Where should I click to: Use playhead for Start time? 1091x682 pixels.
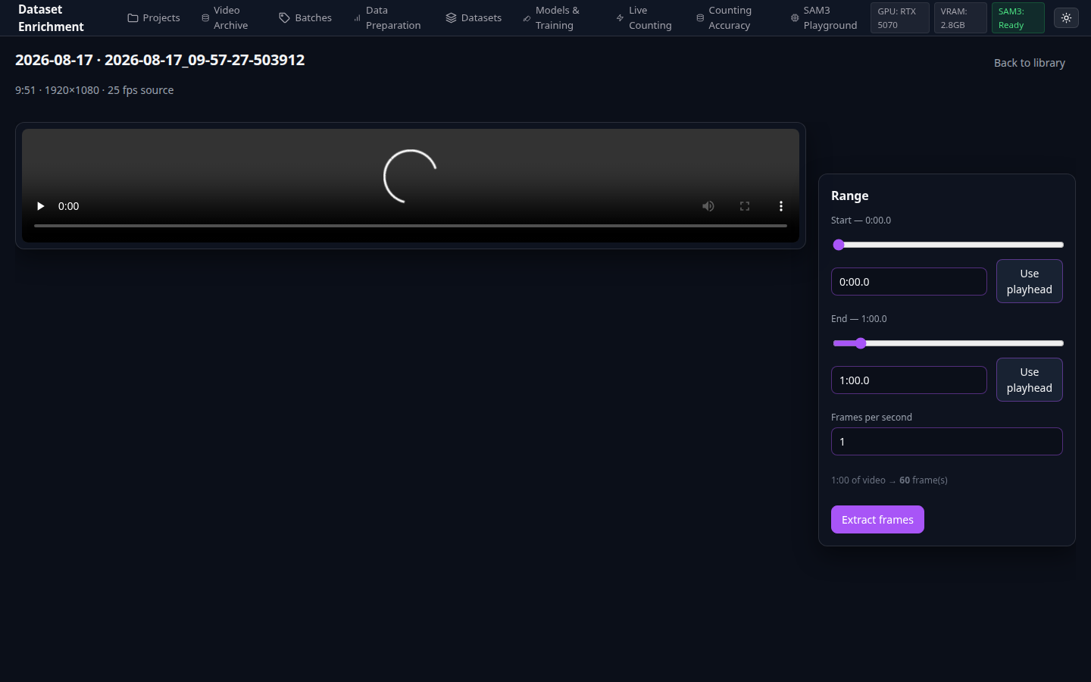[x=1029, y=281]
